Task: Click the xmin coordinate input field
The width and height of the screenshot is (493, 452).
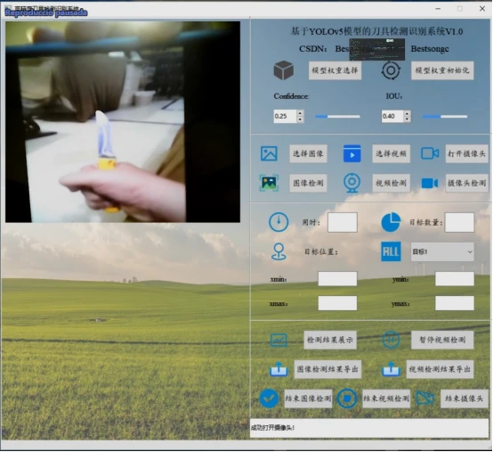Action: [x=337, y=279]
